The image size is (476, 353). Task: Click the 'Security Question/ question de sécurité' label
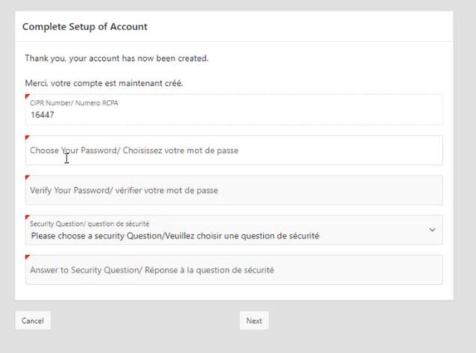(x=89, y=223)
